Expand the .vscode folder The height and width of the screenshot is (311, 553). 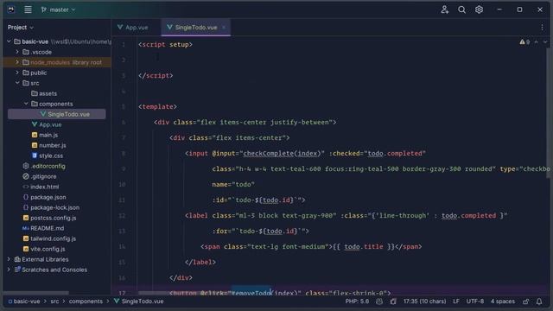[17, 52]
